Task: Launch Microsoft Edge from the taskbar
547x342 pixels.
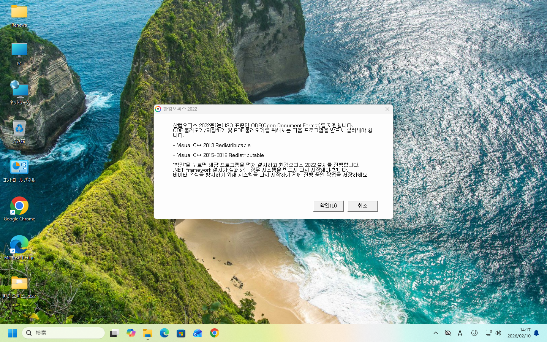Action: (164, 333)
